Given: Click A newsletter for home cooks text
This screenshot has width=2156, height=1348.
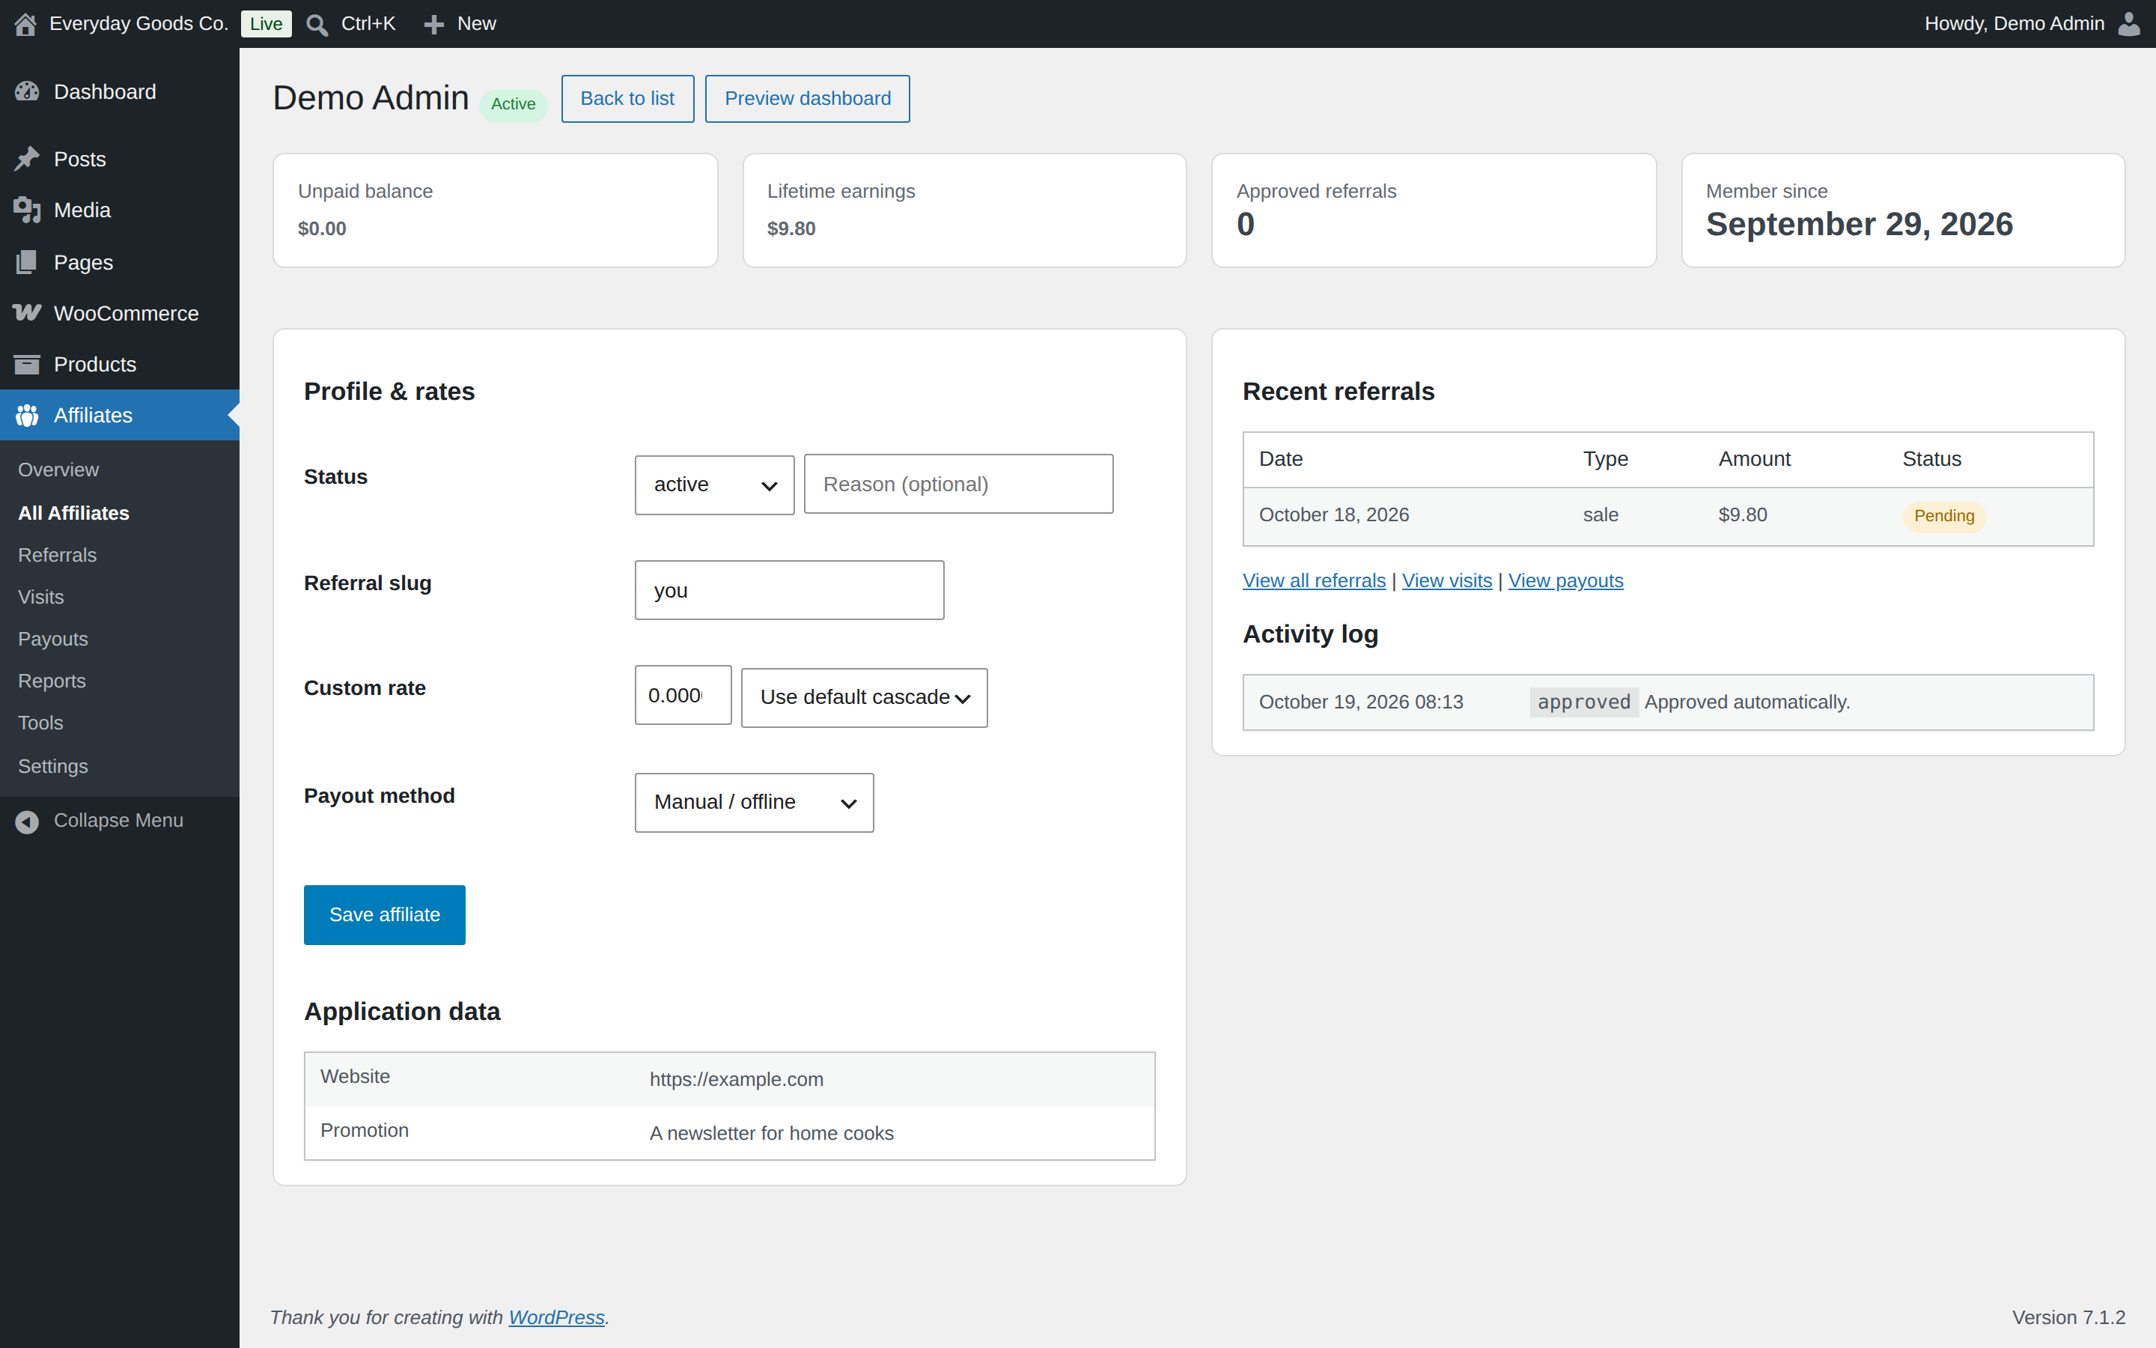Looking at the screenshot, I should pyautogui.click(x=772, y=1133).
